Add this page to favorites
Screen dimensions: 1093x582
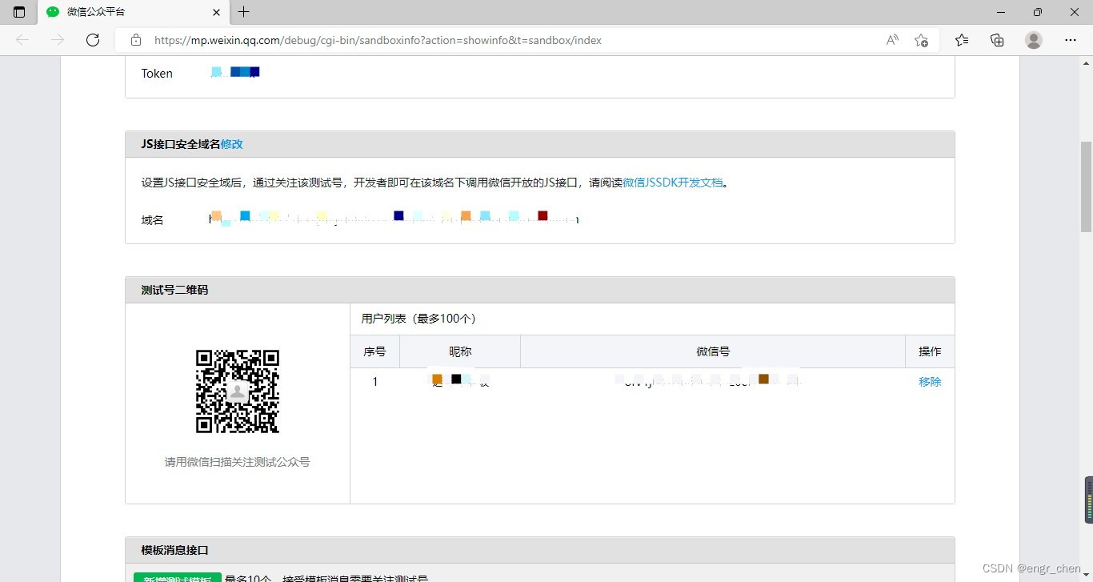(x=921, y=40)
